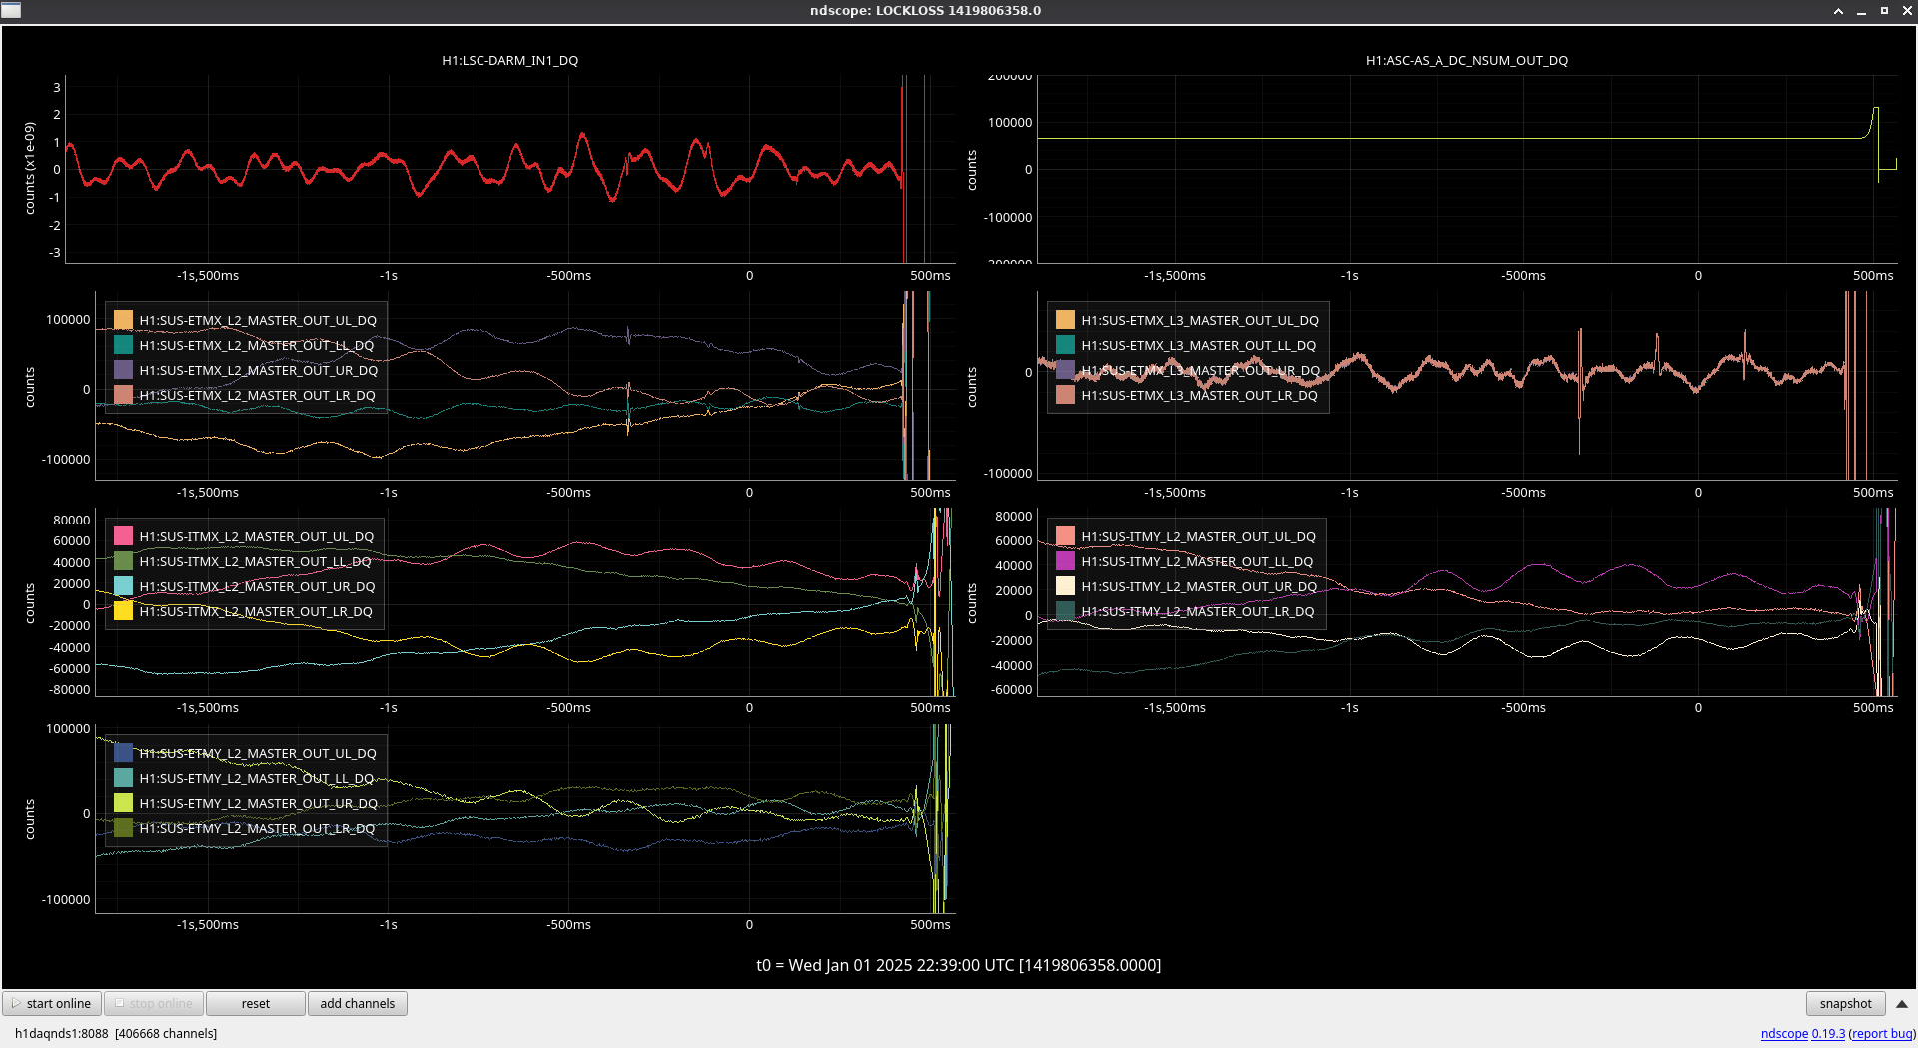Click the stop online button
This screenshot has width=1918, height=1048.
(154, 1003)
